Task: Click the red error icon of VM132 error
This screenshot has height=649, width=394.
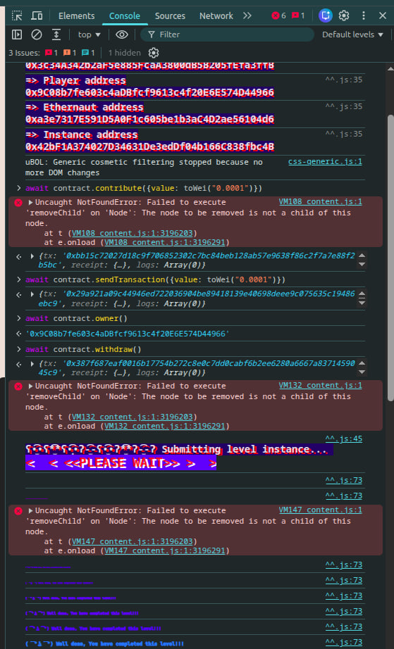Action: (18, 386)
